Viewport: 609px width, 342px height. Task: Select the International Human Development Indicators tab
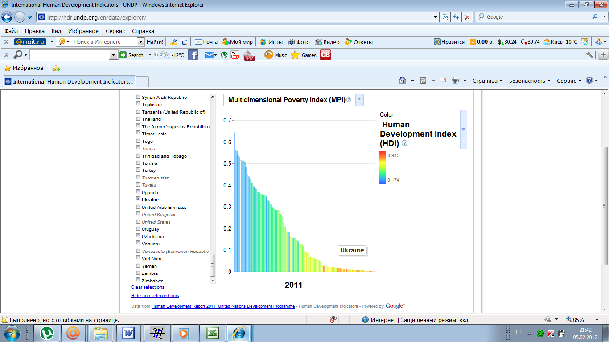(69, 81)
